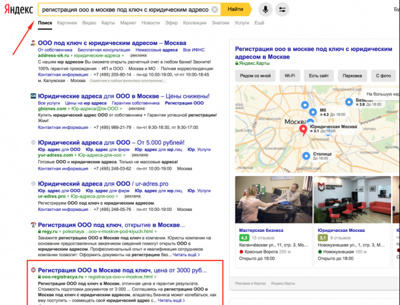Open the Юридическая Москва office photo
Screen dimensions: 400x305
[352, 200]
